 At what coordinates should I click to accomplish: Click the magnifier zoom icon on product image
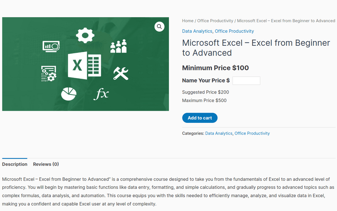coord(159,27)
